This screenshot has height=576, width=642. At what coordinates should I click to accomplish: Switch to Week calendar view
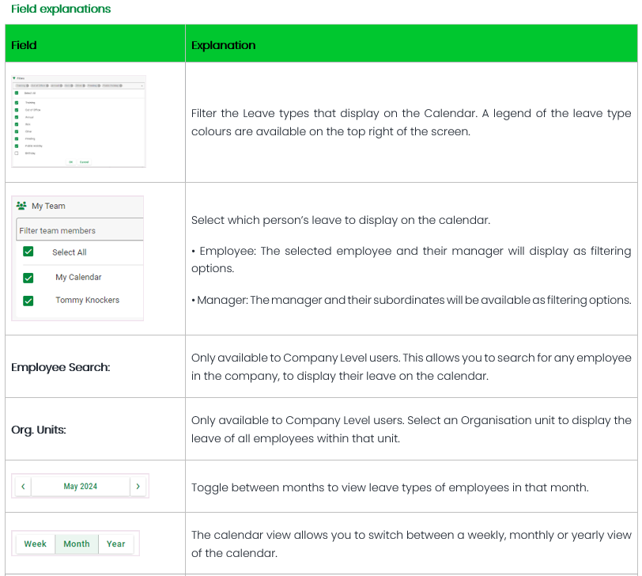36,544
